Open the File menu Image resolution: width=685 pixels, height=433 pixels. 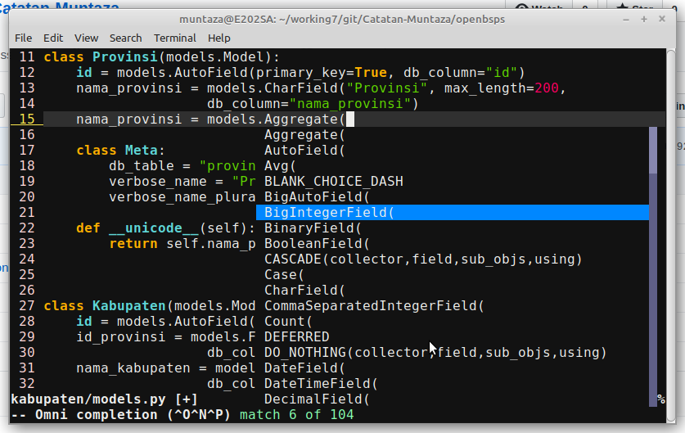tap(23, 38)
